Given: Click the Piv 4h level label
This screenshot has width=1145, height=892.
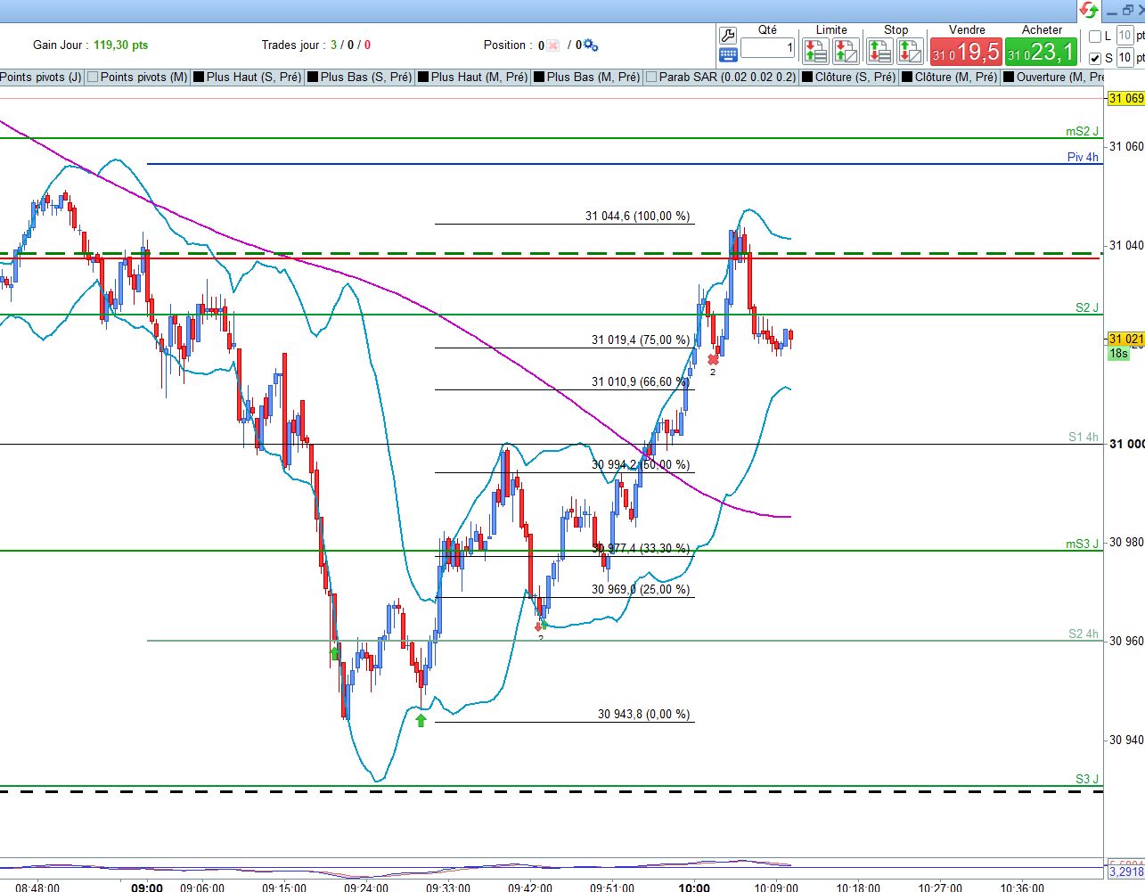Looking at the screenshot, I should coord(1083,157).
